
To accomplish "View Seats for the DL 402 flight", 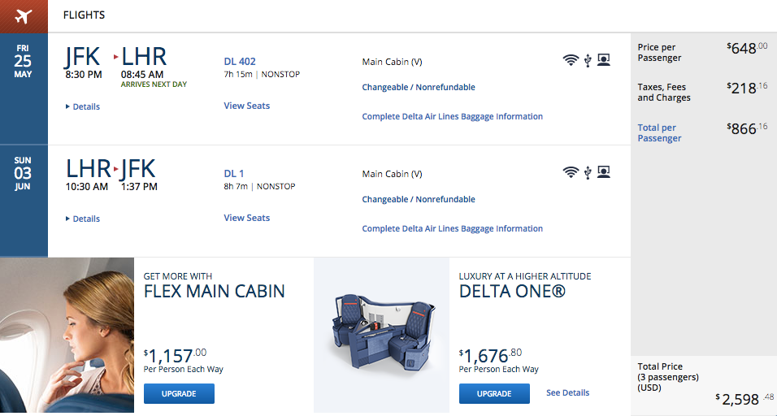I will click(x=247, y=106).
